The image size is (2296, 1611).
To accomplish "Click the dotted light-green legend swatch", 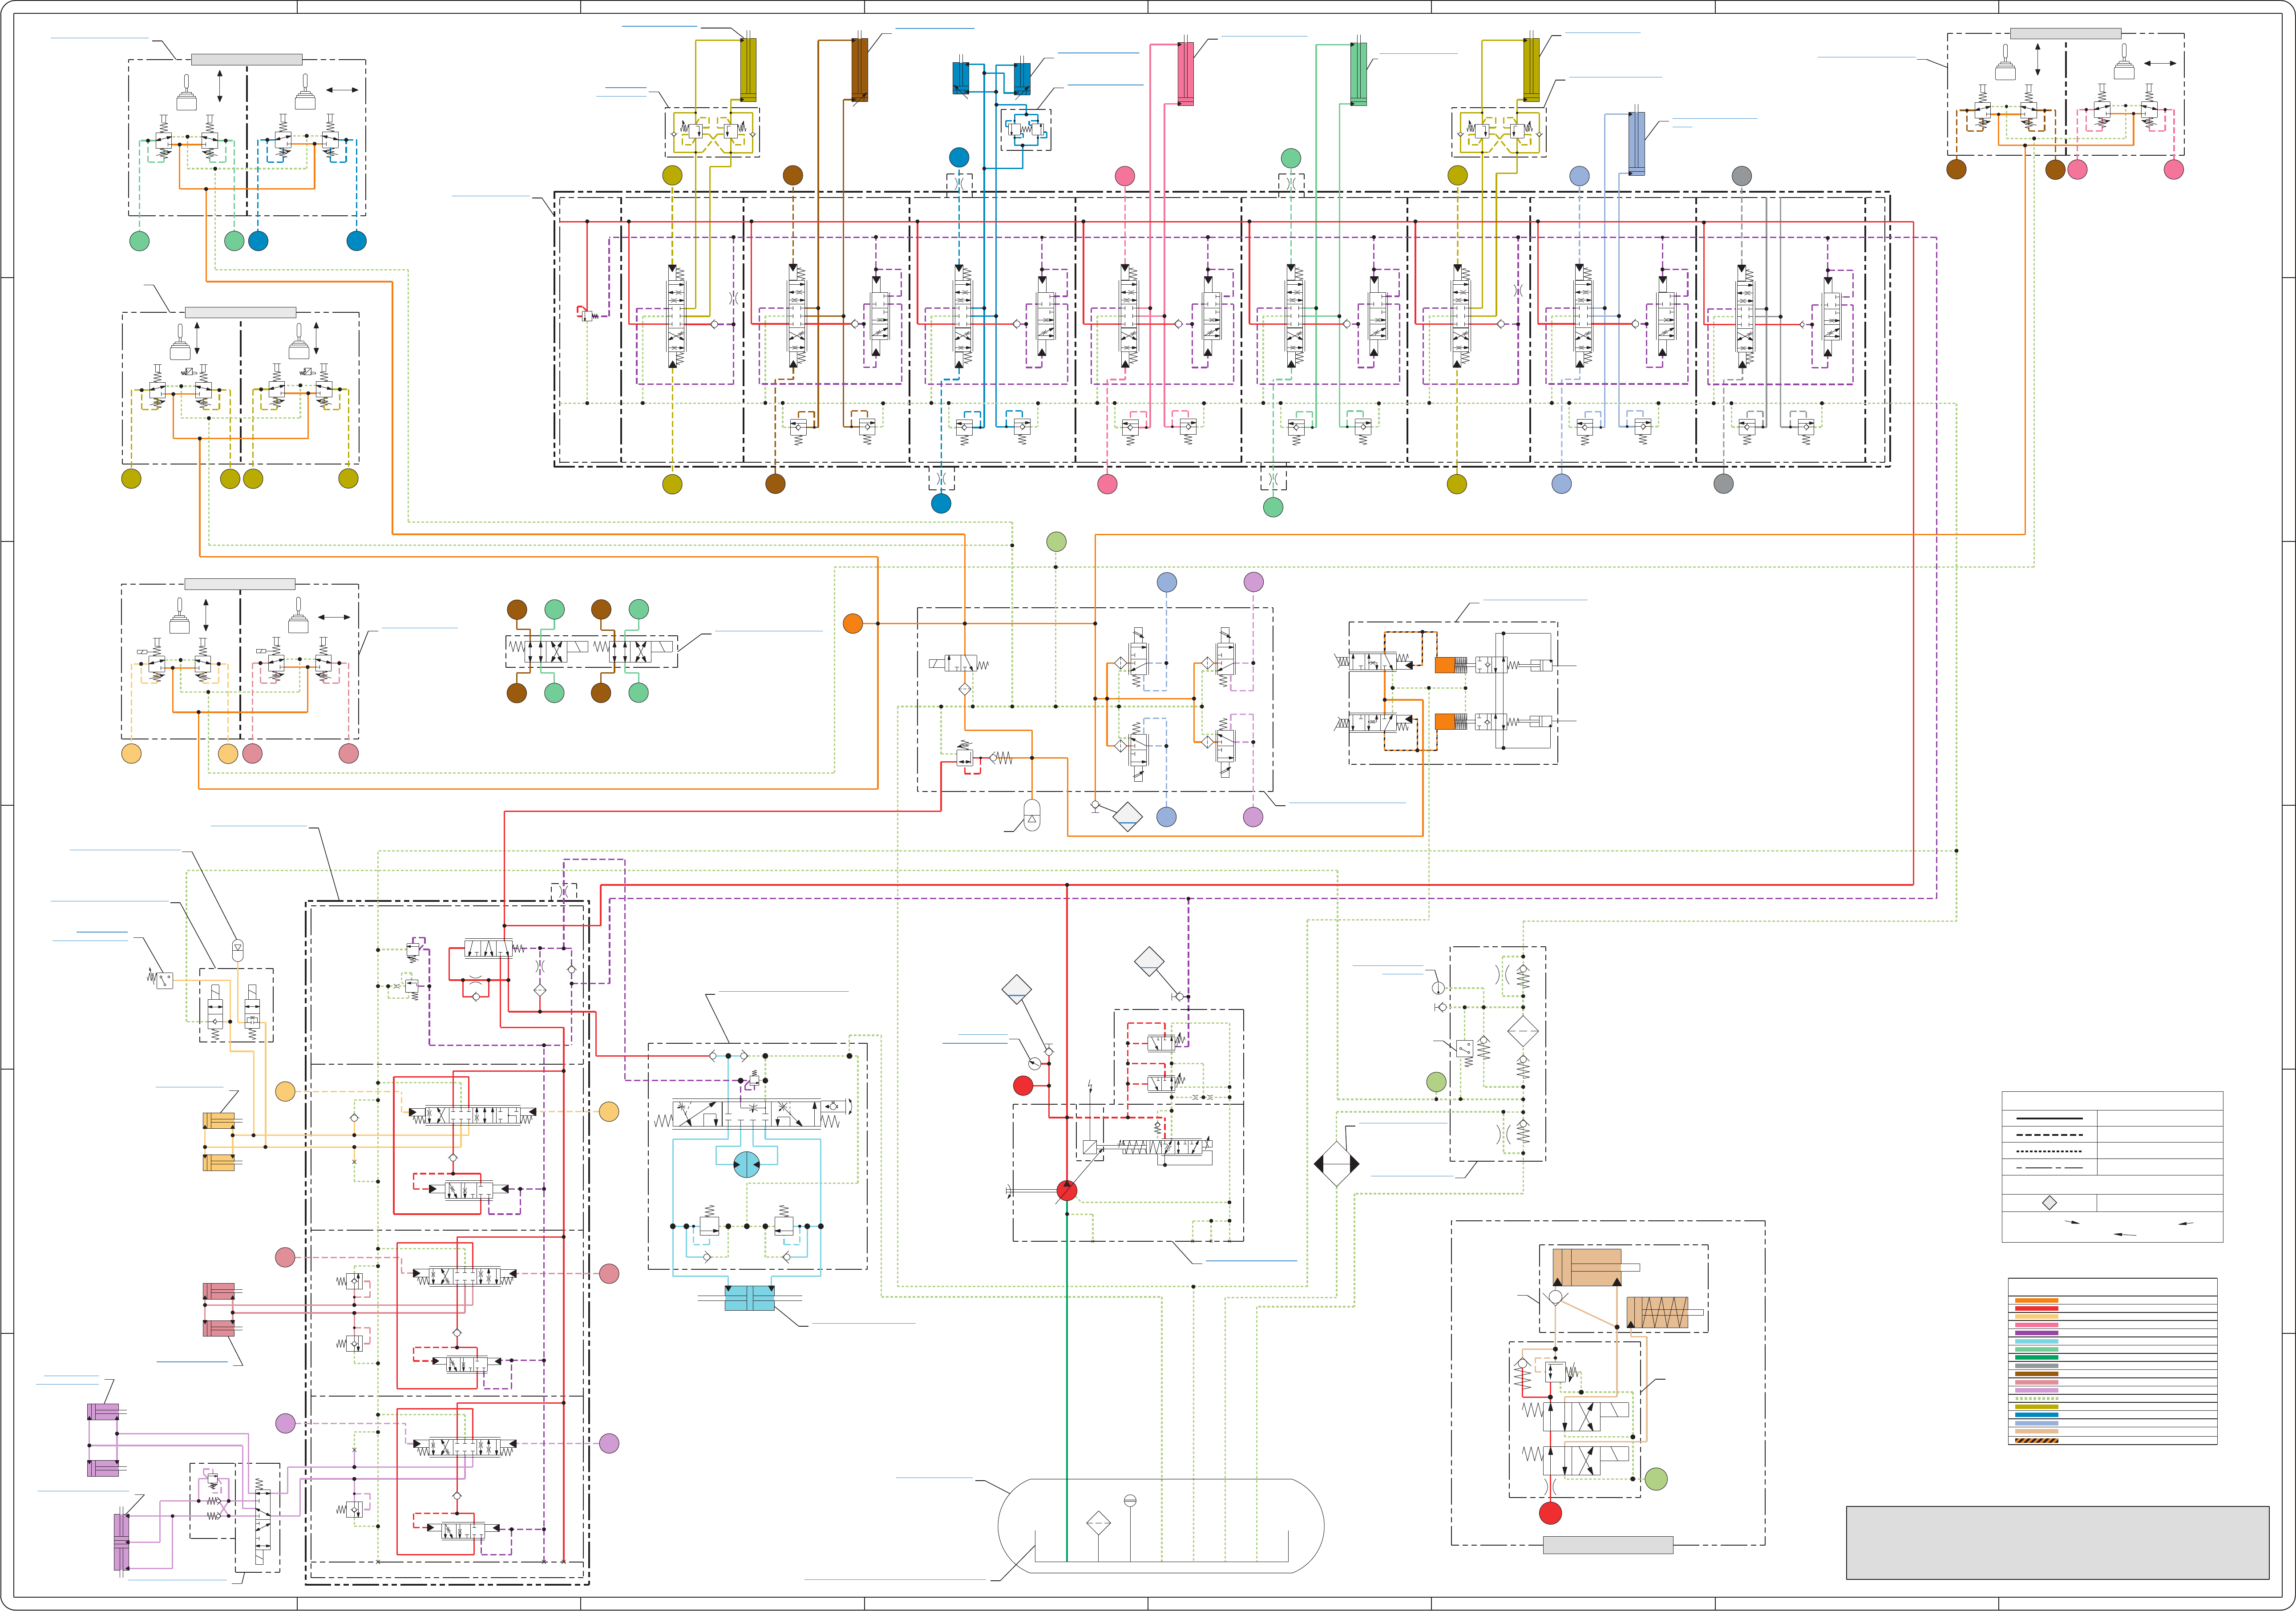I will pyautogui.click(x=2036, y=1398).
